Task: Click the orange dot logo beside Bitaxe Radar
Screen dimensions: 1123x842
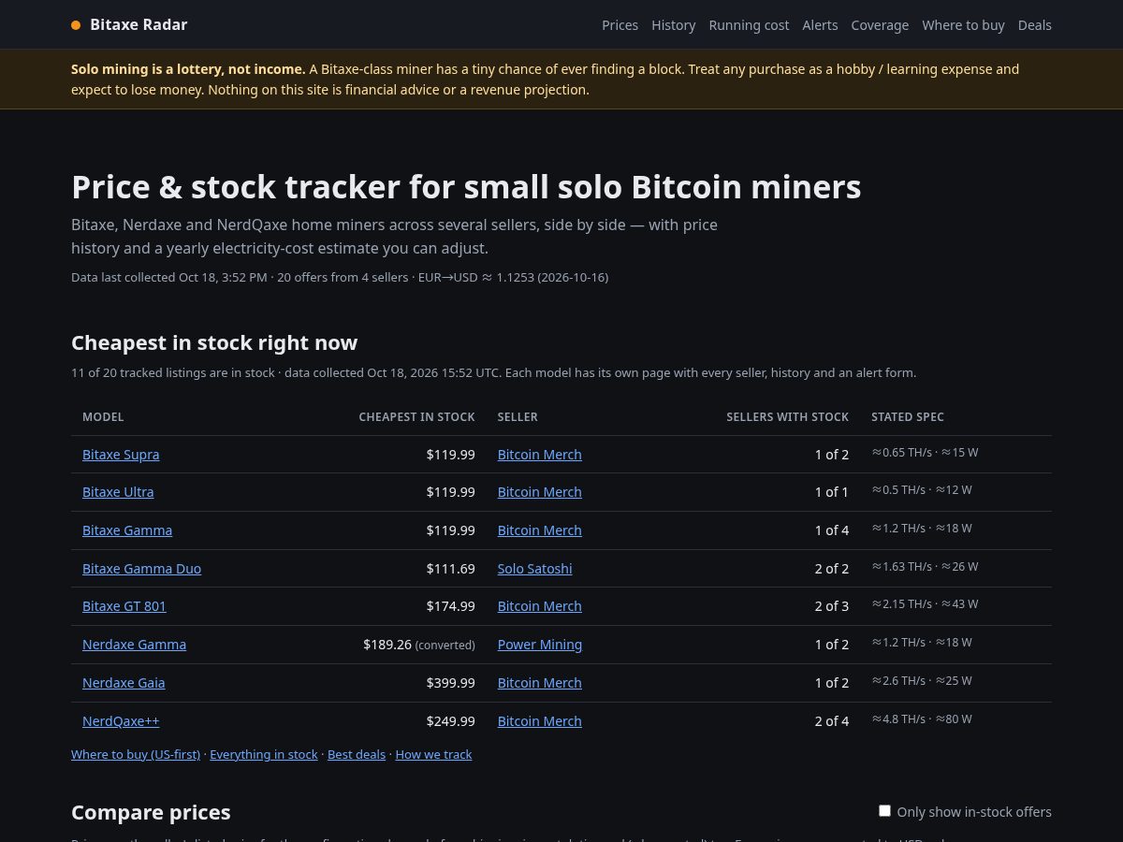Action: point(76,25)
